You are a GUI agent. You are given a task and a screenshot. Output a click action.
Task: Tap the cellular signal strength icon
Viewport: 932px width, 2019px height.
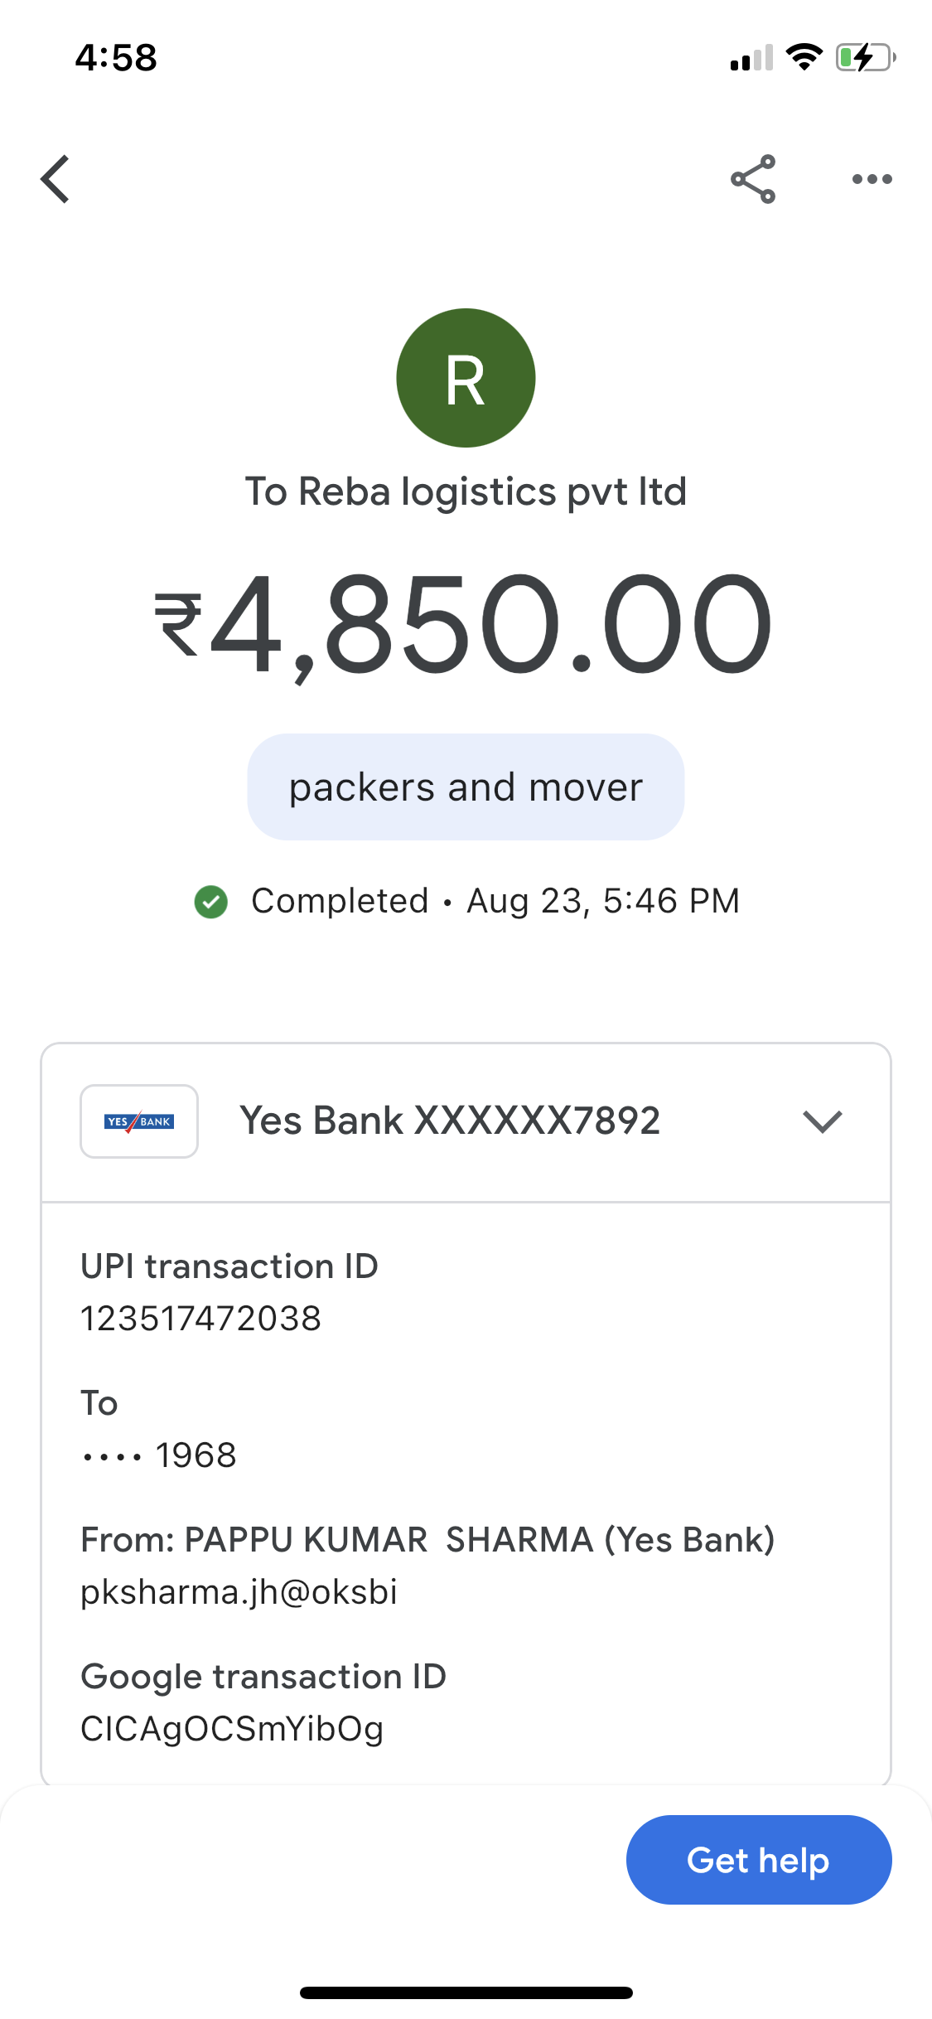point(751,58)
